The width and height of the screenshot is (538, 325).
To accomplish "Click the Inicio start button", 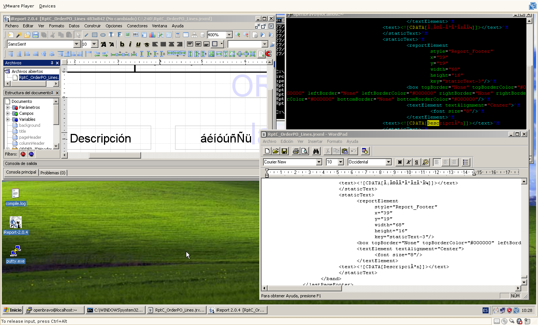I will pos(12,310).
